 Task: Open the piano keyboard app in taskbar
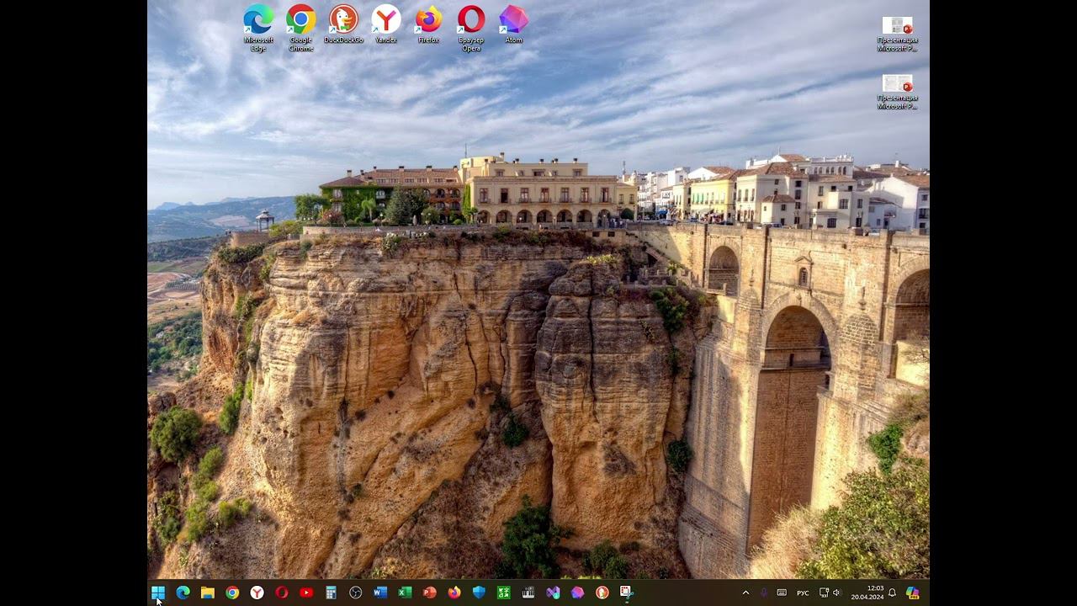point(528,593)
